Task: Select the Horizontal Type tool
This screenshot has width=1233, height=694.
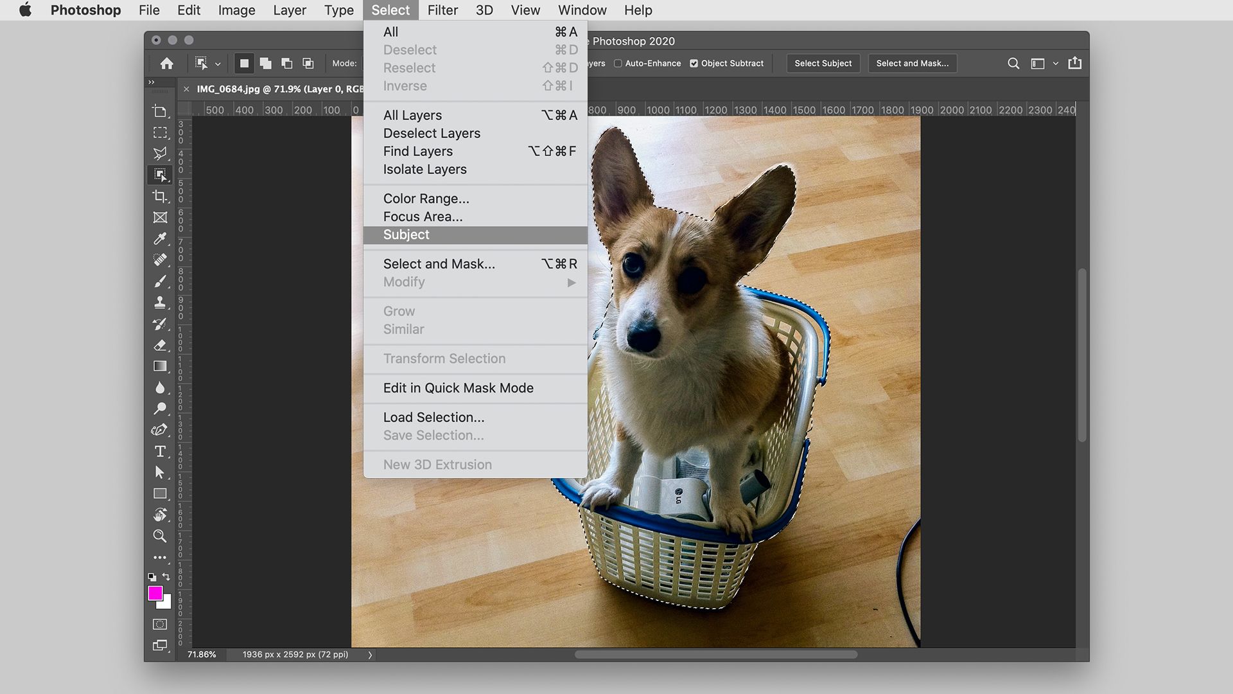Action: click(x=161, y=450)
